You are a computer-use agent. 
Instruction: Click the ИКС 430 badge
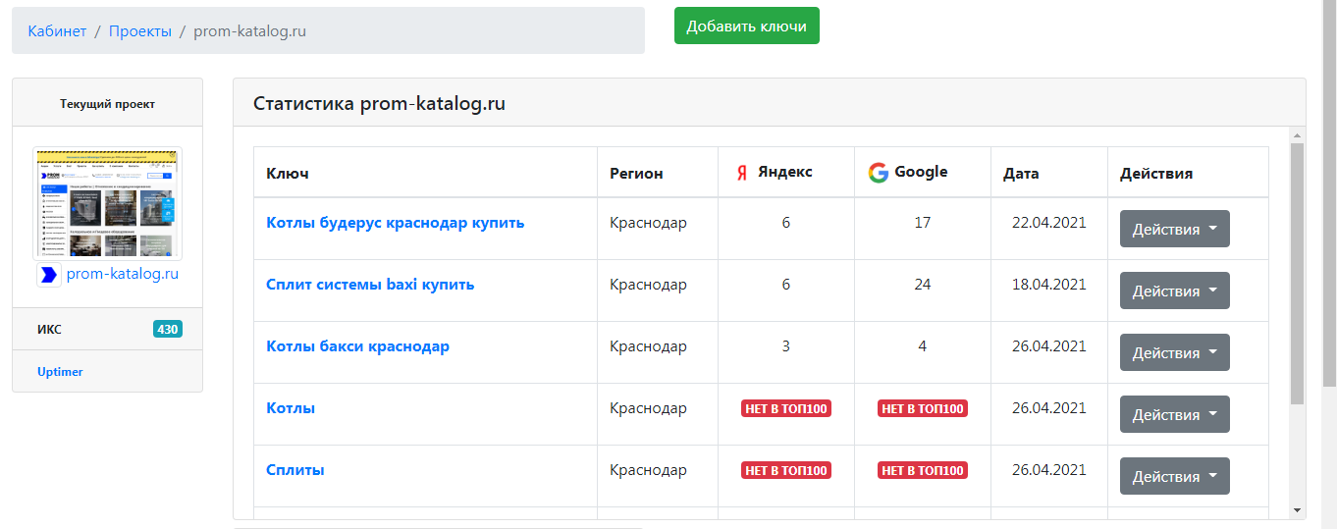point(168,329)
